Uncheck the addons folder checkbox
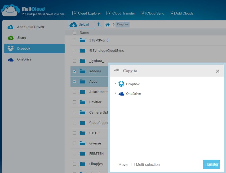Screen dimensions: 226x173 [74, 71]
